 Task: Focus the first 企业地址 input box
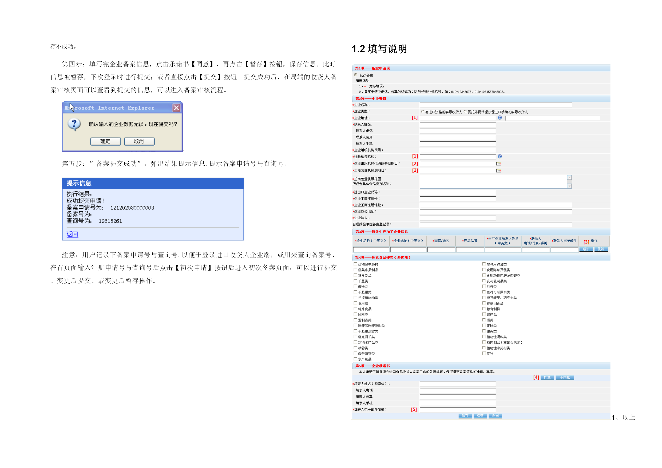458,118
